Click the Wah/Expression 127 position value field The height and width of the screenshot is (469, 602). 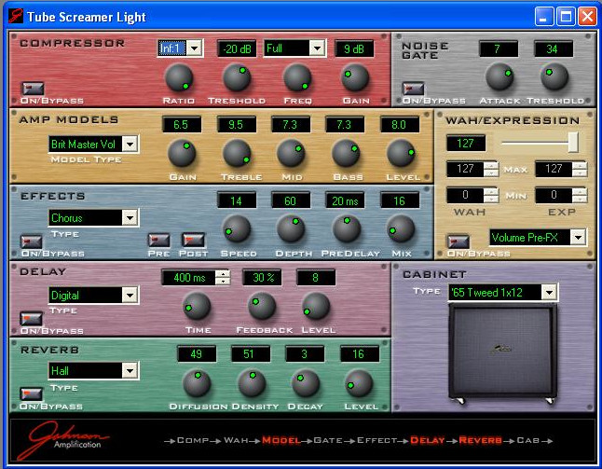click(466, 144)
